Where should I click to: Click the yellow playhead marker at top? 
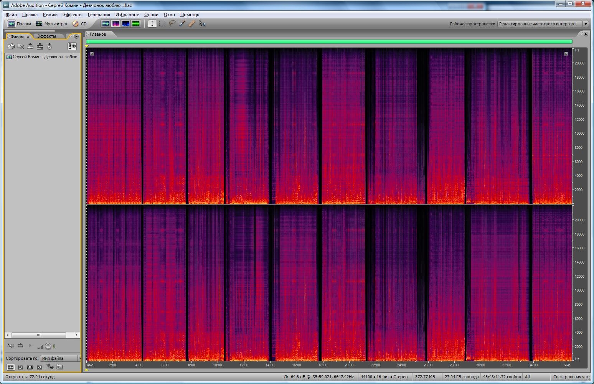(87, 46)
